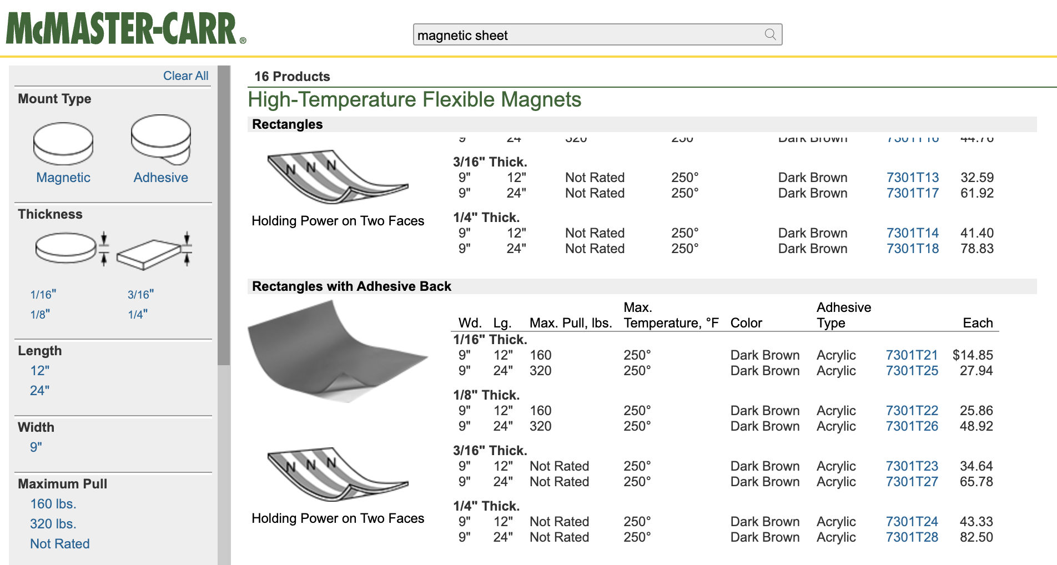Viewport: 1057px width, 565px height.
Task: Filter thickness to 1/8"
Action: (x=40, y=315)
